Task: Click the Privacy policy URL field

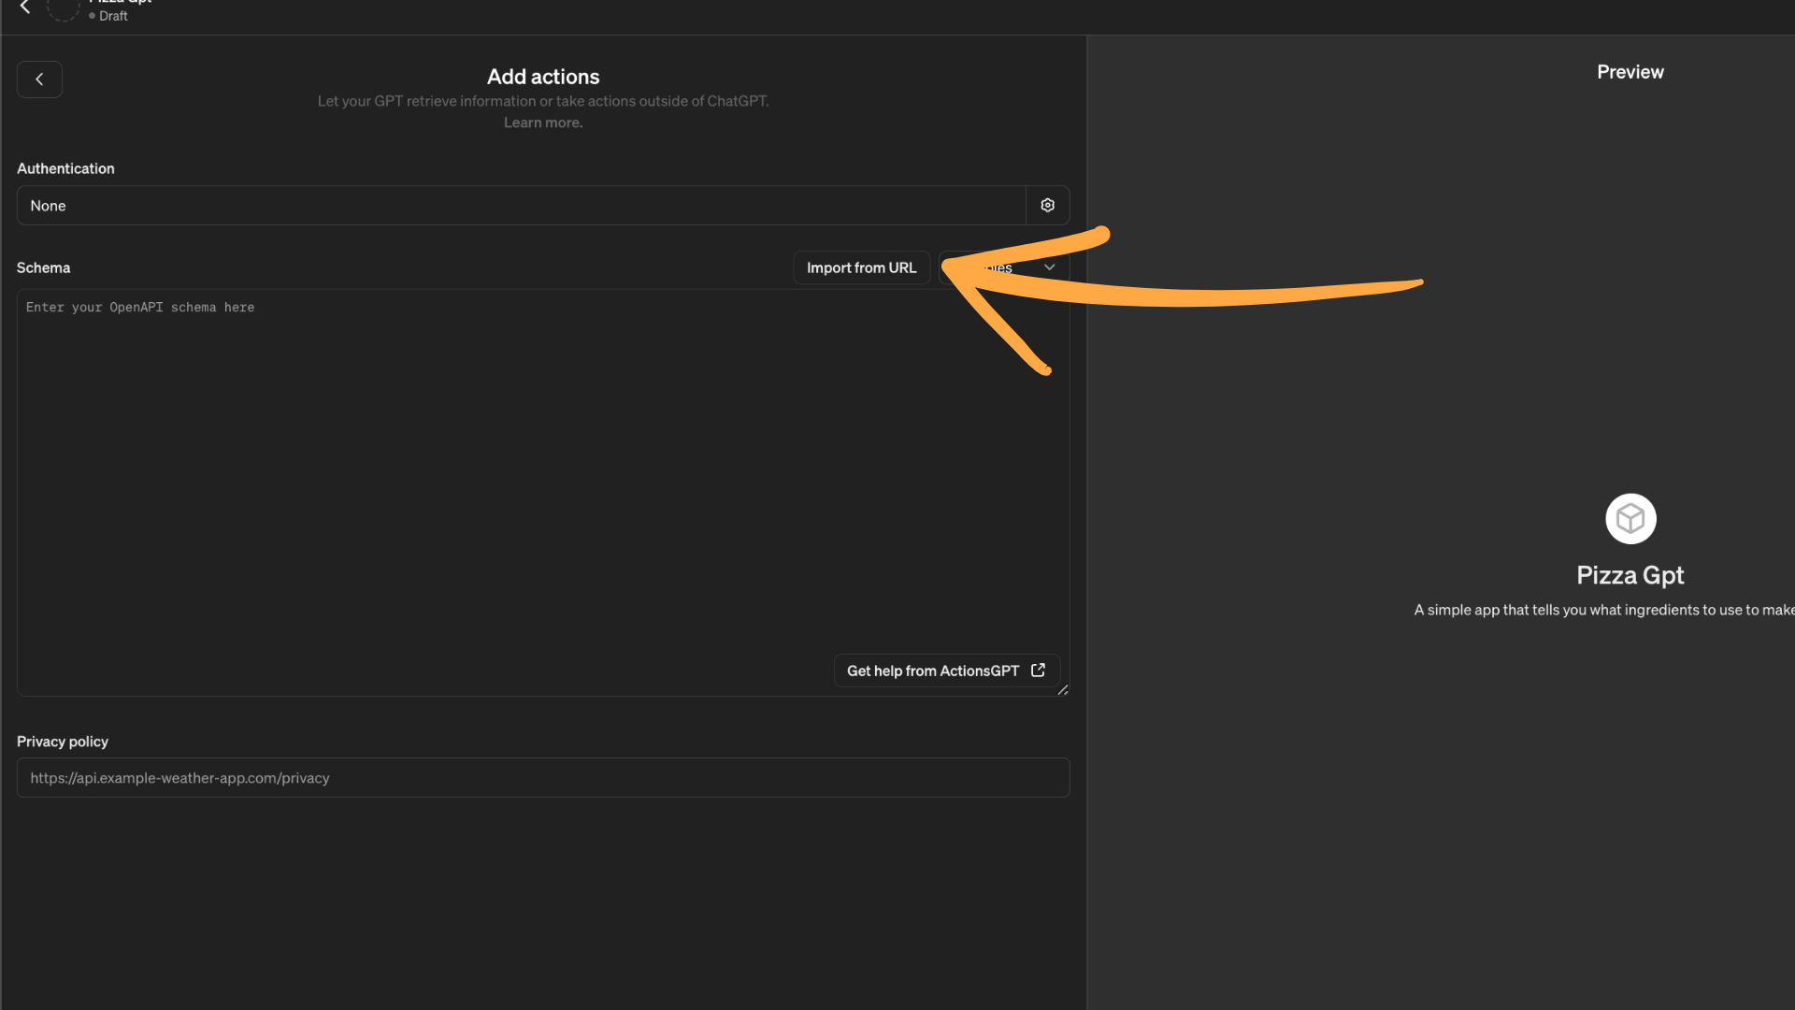Action: 543,777
